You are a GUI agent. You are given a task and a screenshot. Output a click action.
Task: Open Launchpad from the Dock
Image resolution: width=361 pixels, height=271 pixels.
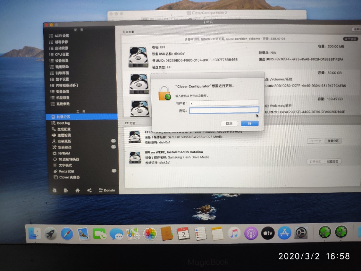click(x=51, y=233)
